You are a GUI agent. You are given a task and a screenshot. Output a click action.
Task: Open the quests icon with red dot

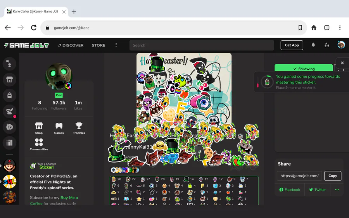[x=9, y=111]
